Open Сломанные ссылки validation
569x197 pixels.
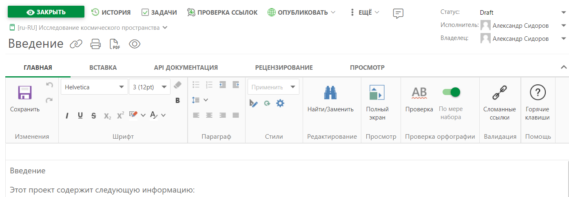click(x=500, y=93)
